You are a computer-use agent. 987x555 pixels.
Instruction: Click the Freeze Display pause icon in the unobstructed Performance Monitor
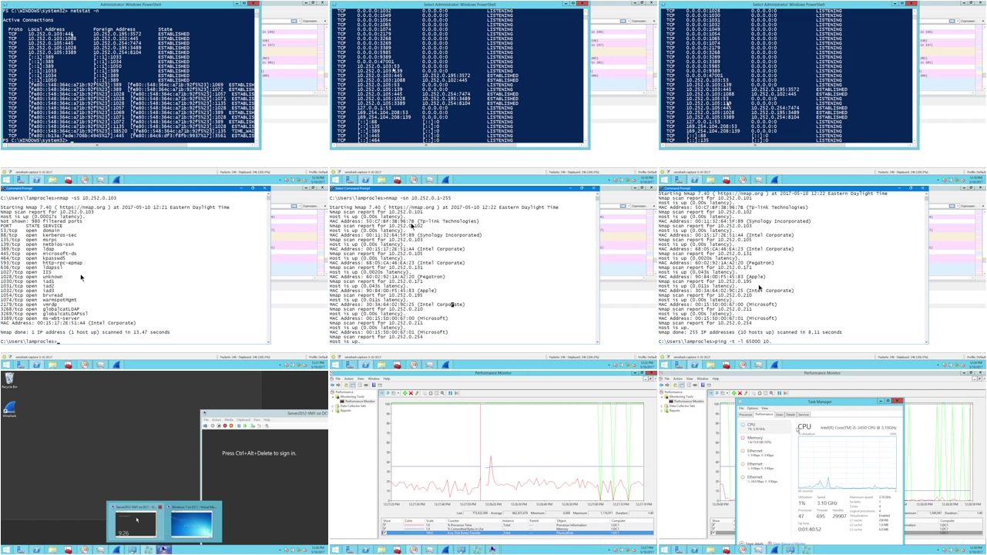(x=450, y=393)
